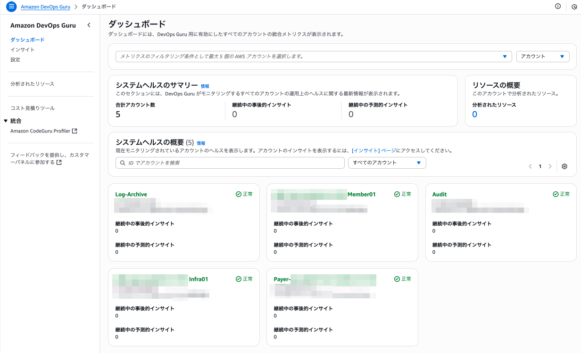This screenshot has width=581, height=353.
Task: Open 分析されたリソース in the sidebar
Action: (33, 84)
